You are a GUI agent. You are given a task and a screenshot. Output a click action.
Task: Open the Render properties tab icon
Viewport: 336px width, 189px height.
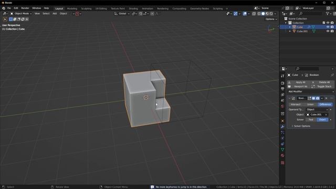coord(282,83)
